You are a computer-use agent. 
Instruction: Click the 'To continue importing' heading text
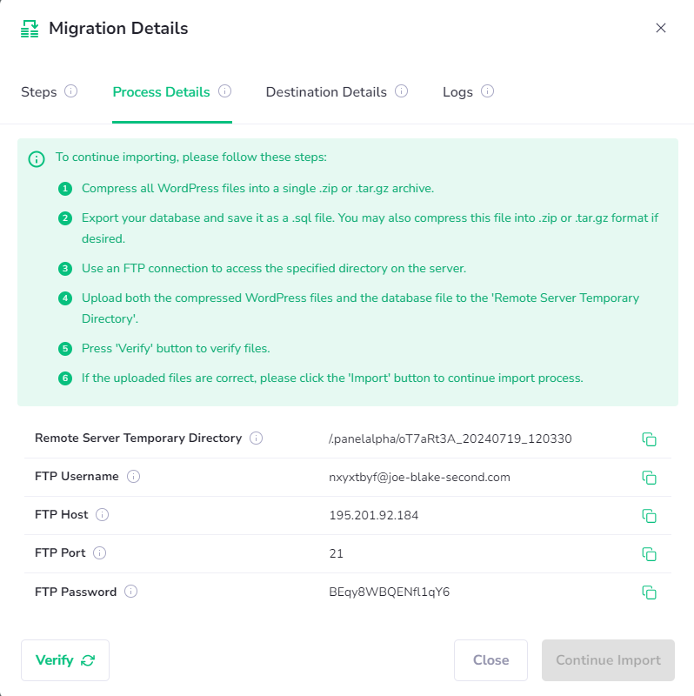[x=190, y=157]
